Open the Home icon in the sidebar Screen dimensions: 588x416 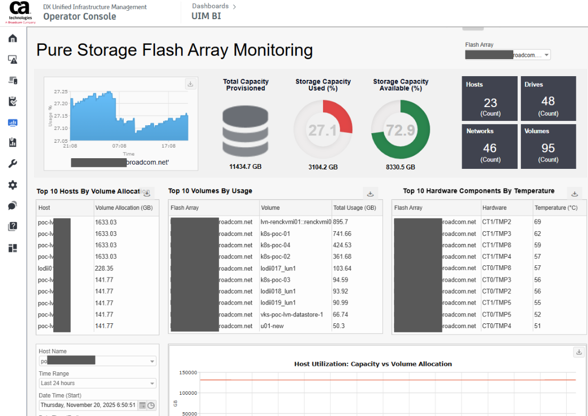[13, 38]
